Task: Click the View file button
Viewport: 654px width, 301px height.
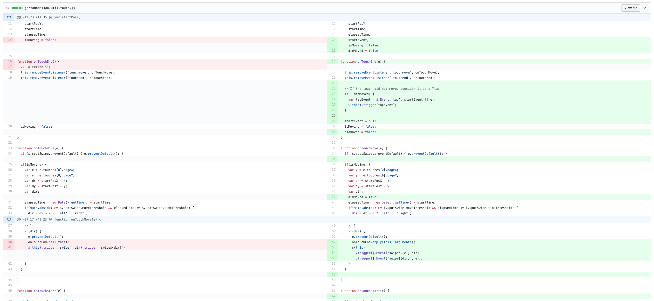Action: click(631, 8)
